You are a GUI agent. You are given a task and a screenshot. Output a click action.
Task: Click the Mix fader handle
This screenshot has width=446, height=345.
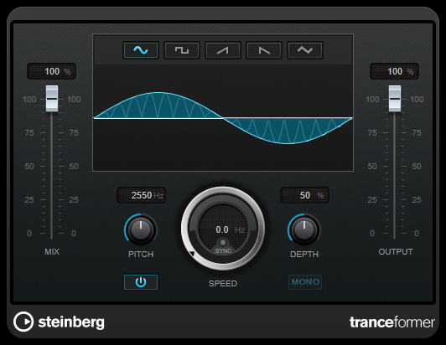pos(52,98)
